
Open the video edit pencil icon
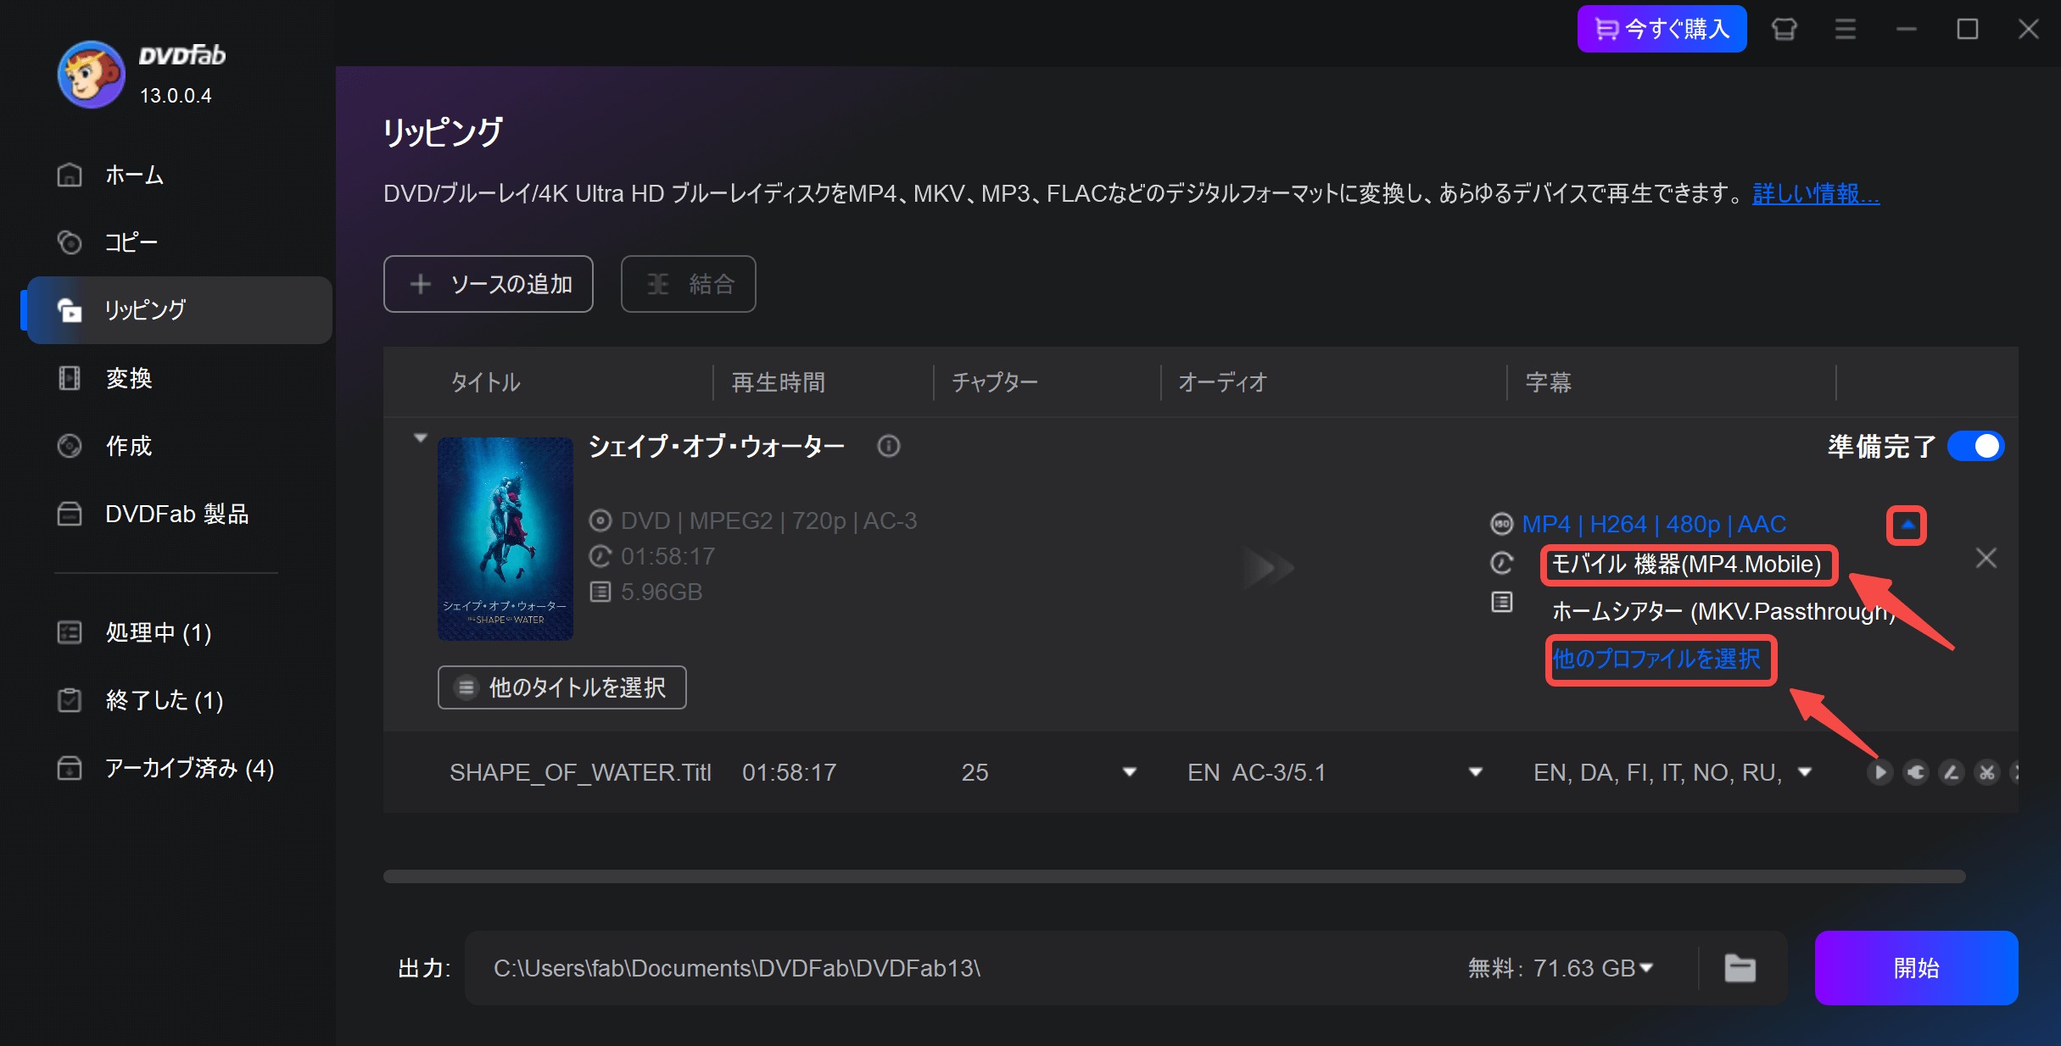1952,772
